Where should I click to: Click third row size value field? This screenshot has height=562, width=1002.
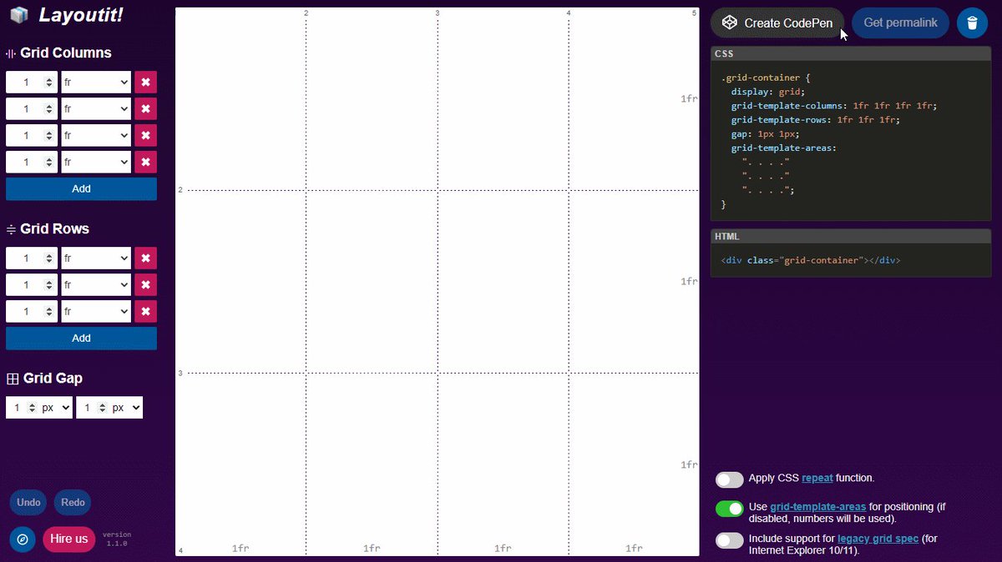32,311
